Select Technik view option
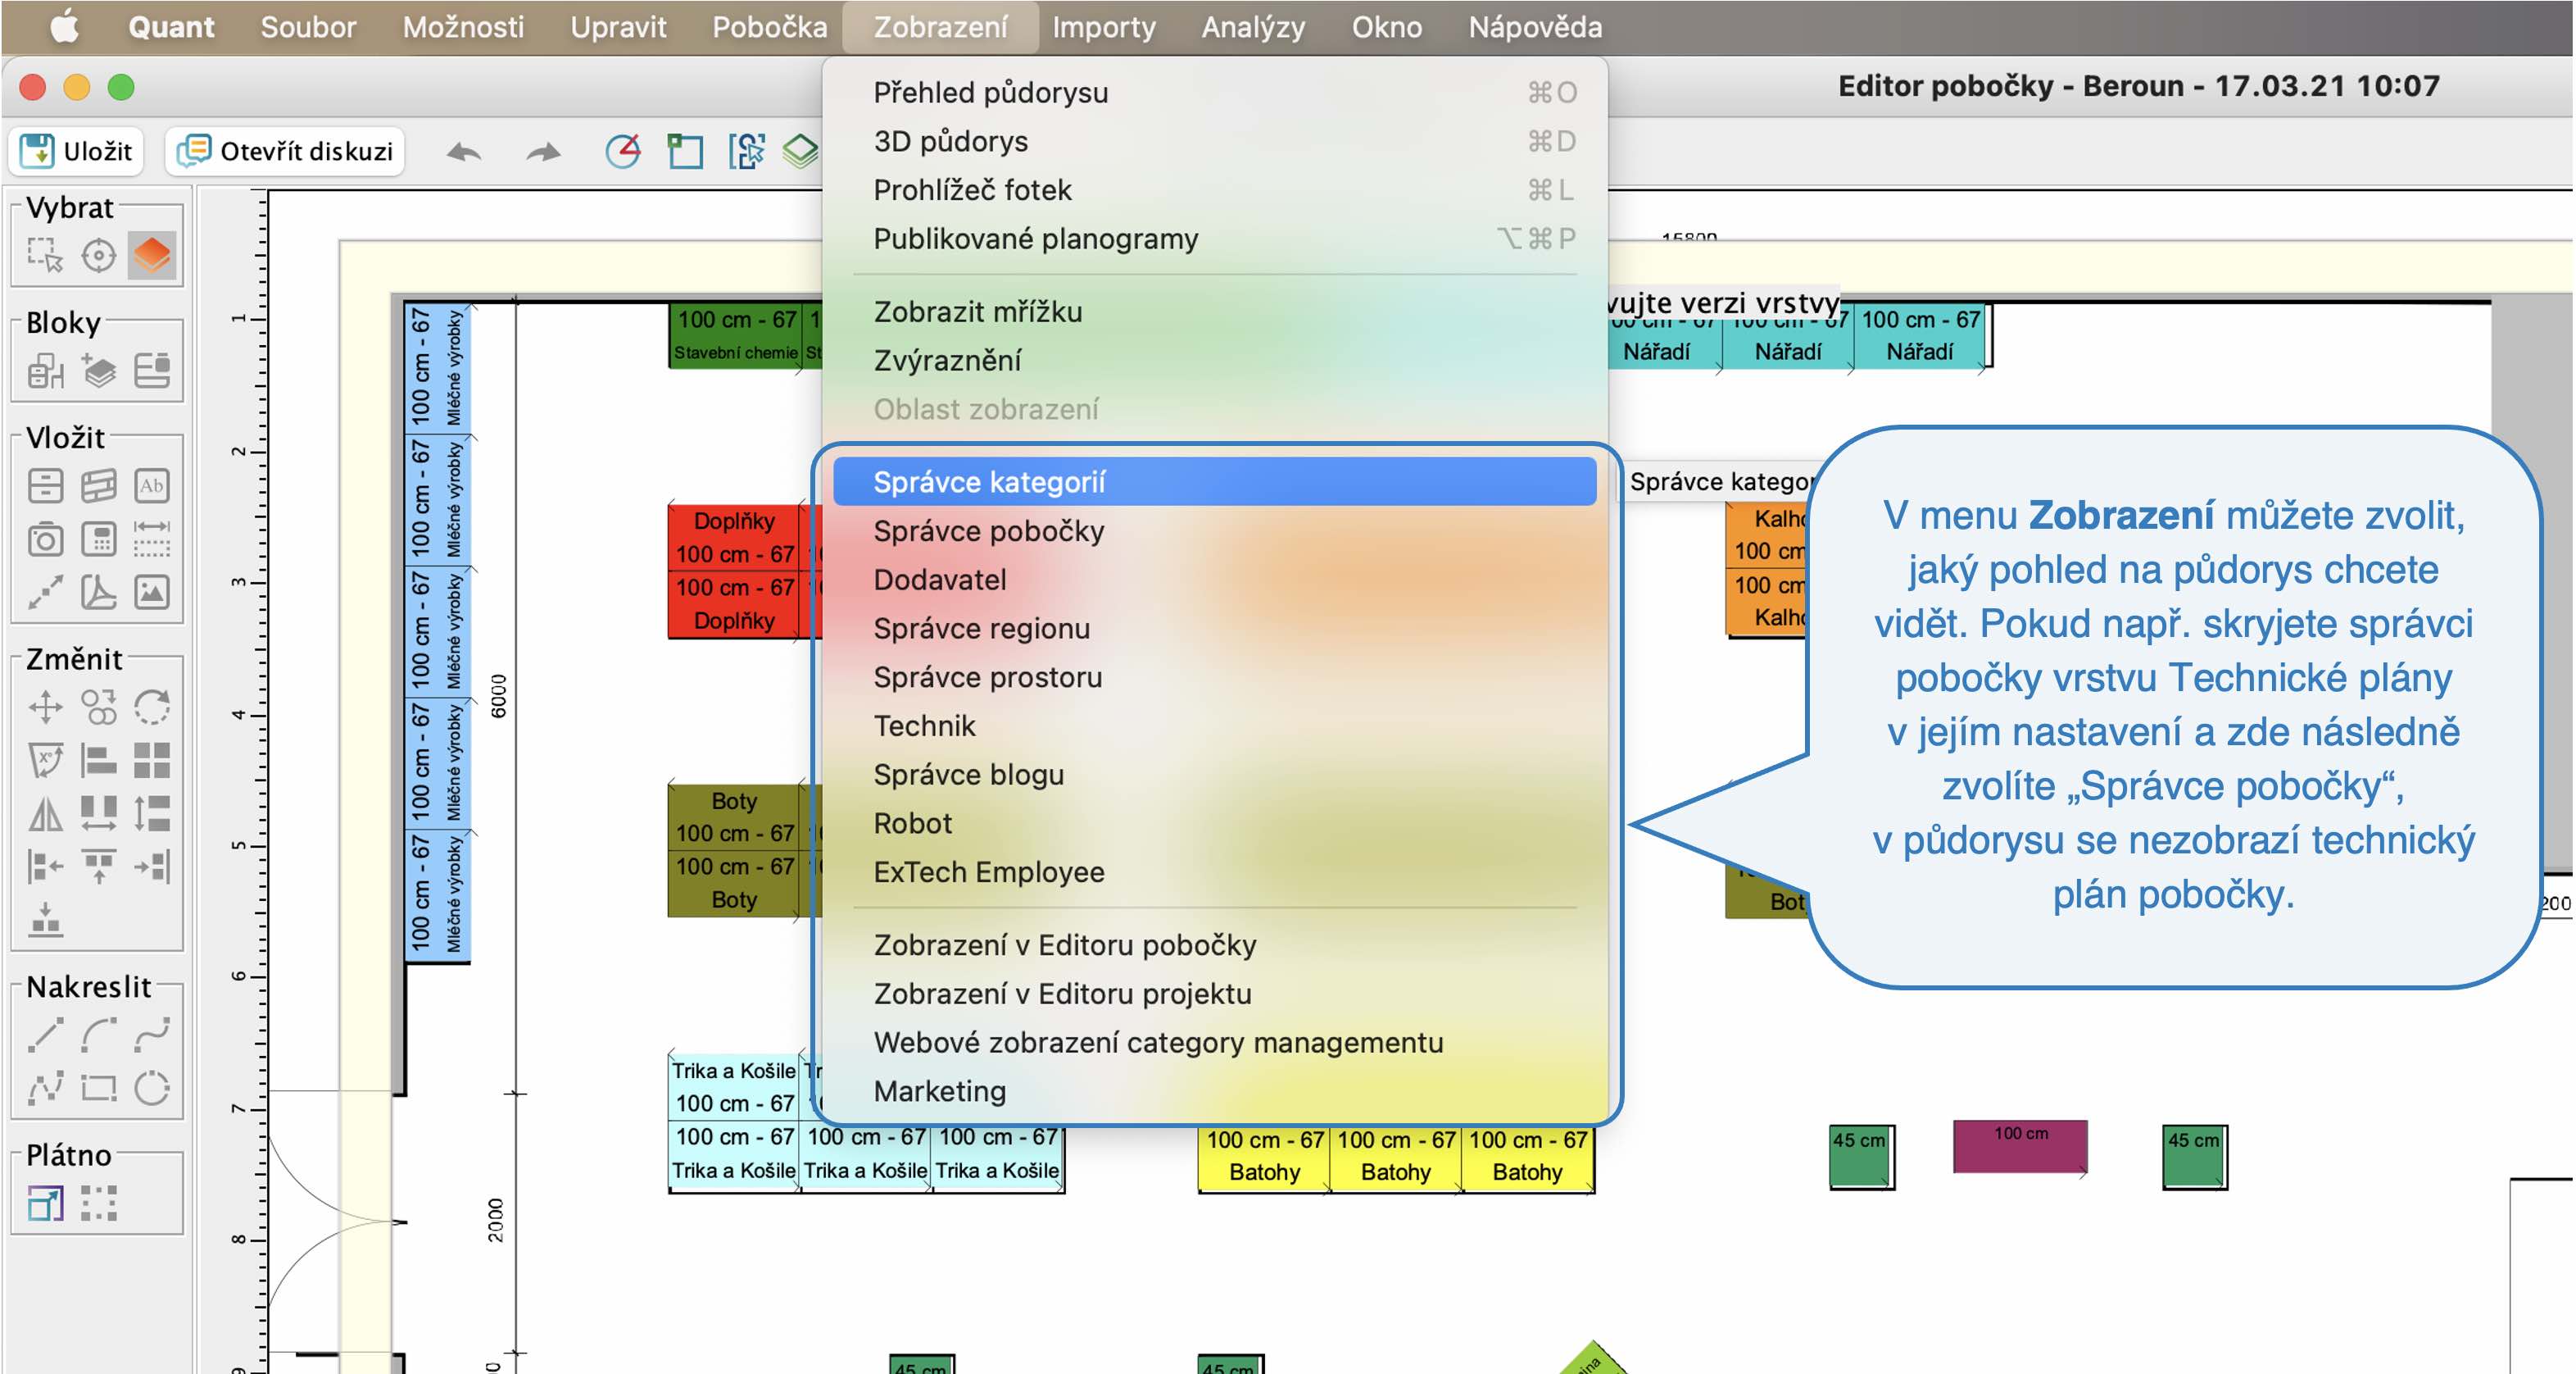Viewport: 2576px width, 1374px height. (x=1214, y=726)
